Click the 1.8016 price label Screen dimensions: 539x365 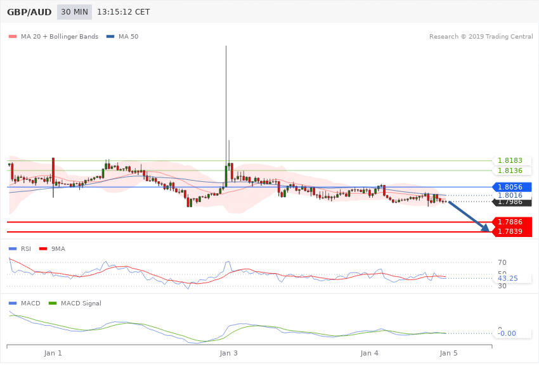(x=510, y=195)
